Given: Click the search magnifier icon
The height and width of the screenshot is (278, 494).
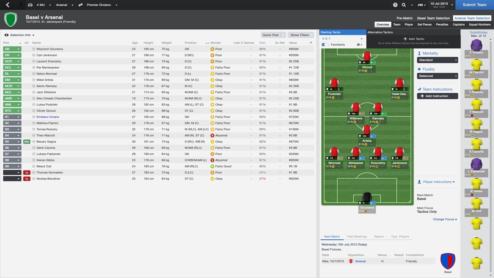Looking at the screenshot, I should point(404,5).
